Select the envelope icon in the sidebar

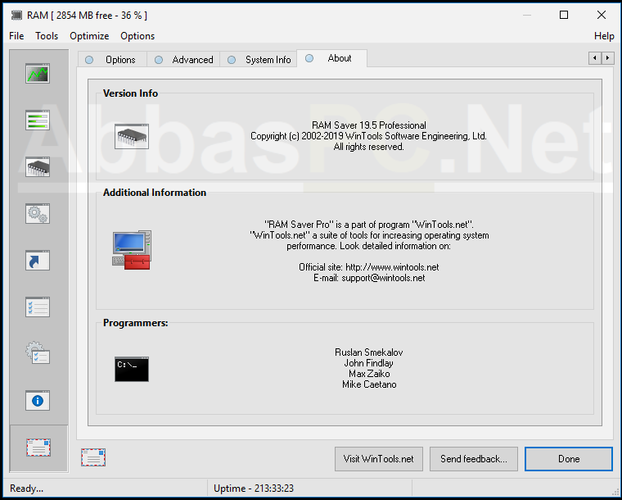click(x=38, y=448)
